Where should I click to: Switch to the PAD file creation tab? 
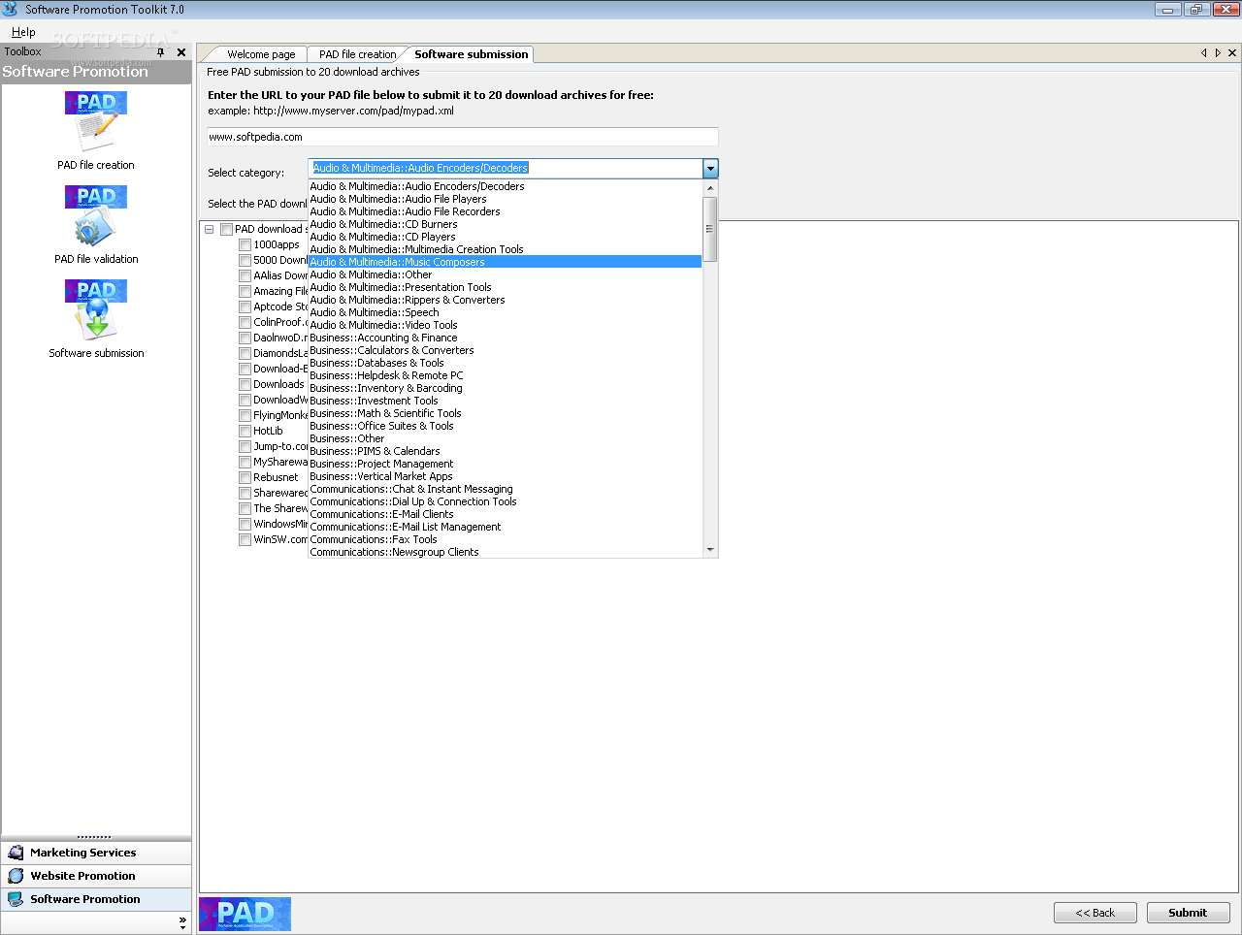click(x=357, y=54)
